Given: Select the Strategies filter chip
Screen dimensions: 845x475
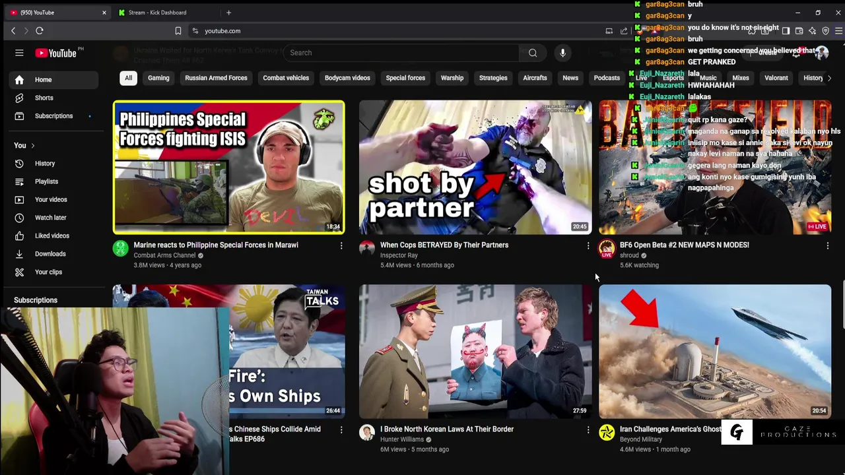Looking at the screenshot, I should point(493,78).
